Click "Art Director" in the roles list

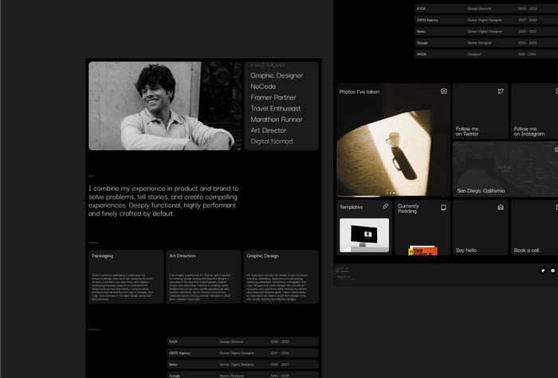pyautogui.click(x=268, y=131)
